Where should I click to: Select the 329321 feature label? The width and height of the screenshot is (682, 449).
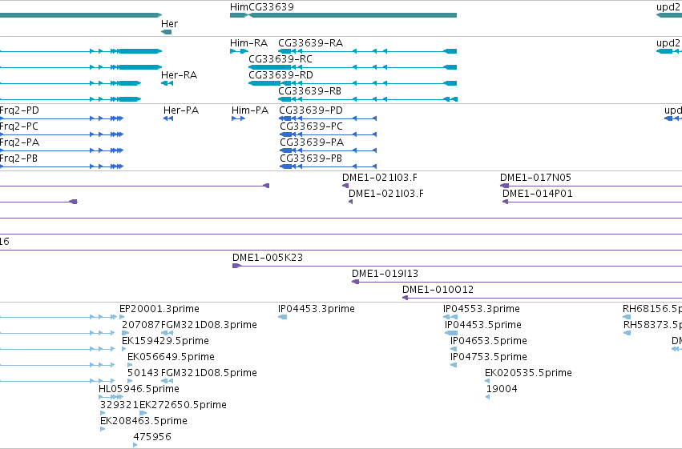(119, 405)
